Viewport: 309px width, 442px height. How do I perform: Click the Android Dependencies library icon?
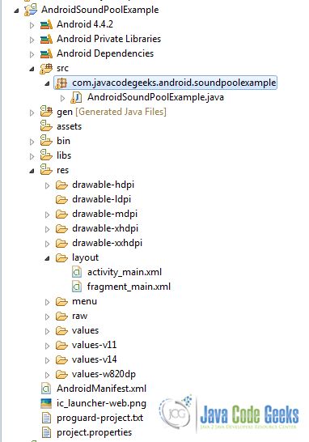pos(46,54)
